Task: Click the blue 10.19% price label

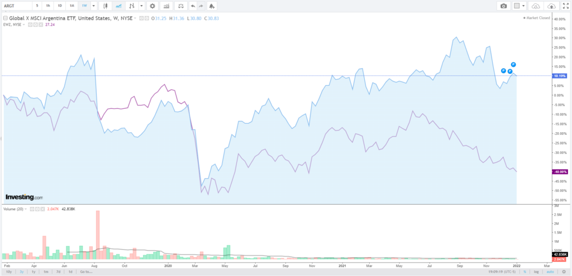Action: [x=560, y=76]
